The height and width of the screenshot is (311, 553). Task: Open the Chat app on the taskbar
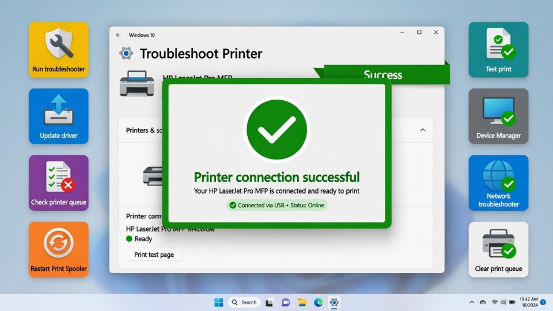pyautogui.click(x=286, y=302)
